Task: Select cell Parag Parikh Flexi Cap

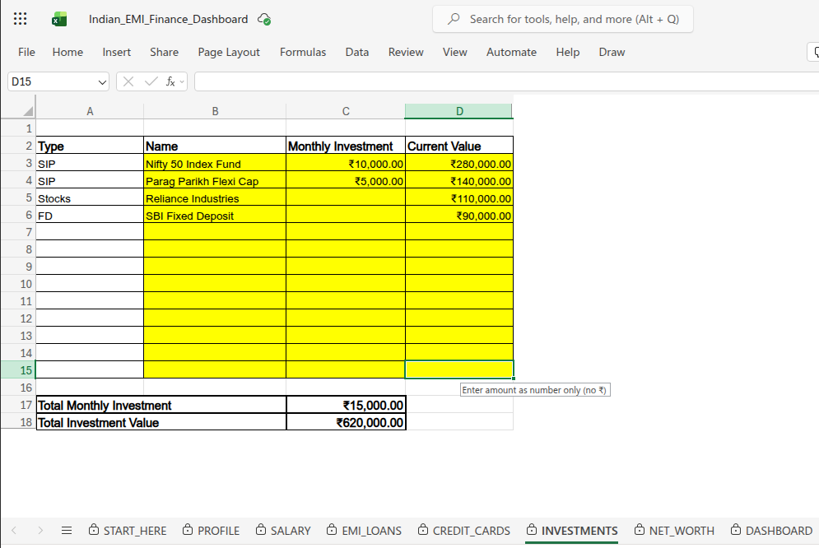Action: tap(215, 181)
